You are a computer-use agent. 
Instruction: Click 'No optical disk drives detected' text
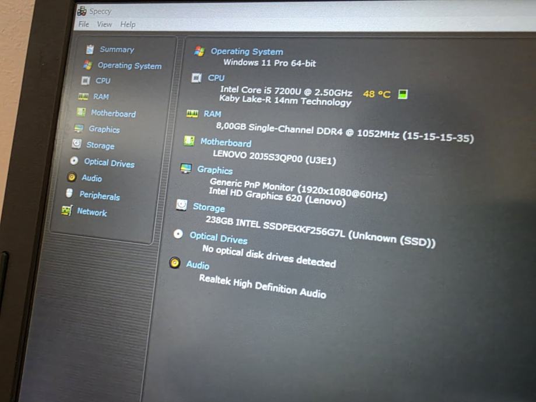(x=269, y=256)
